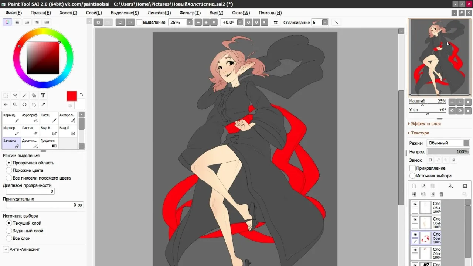The width and height of the screenshot is (473, 266).
Task: Click the red foreground color swatch
Action: [x=72, y=96]
